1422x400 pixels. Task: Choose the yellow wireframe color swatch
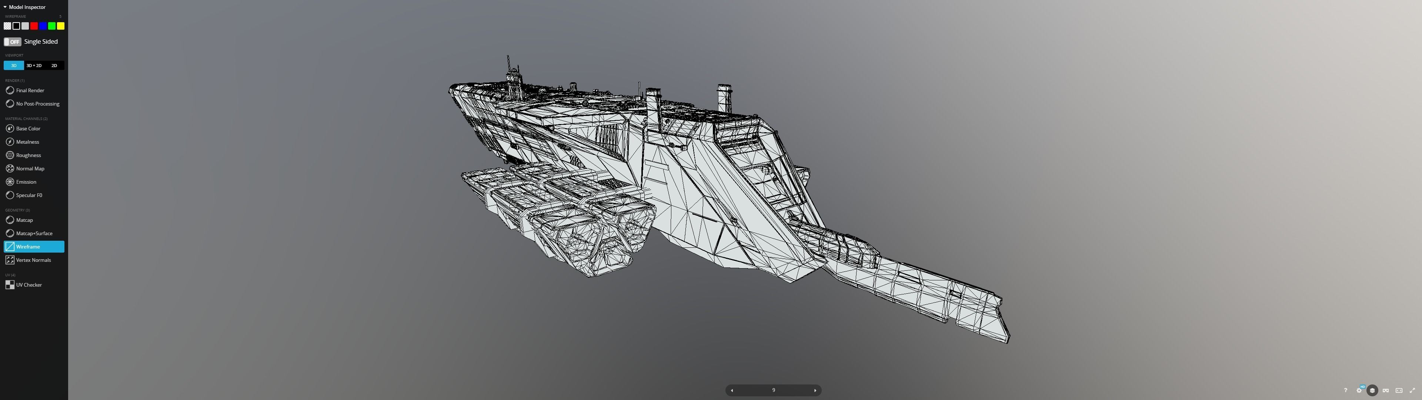pos(61,26)
